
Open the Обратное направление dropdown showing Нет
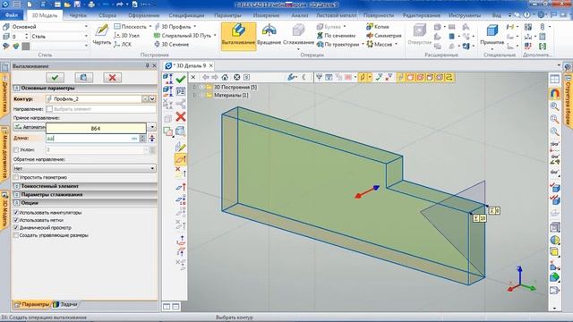point(84,168)
